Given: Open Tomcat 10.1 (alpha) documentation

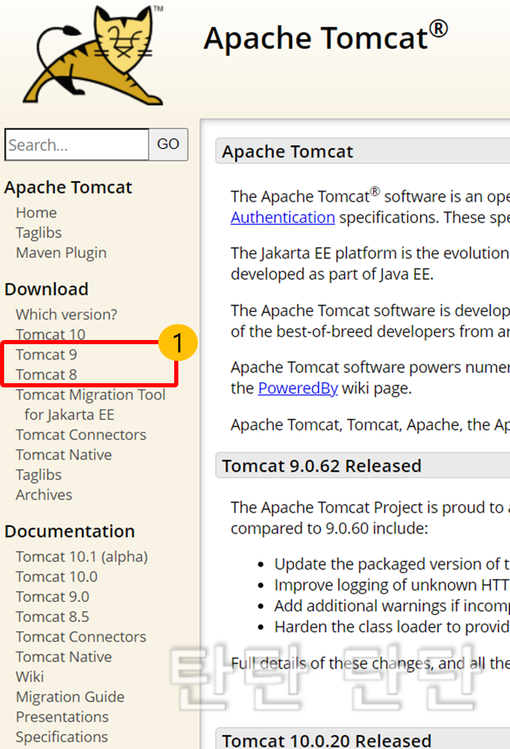Looking at the screenshot, I should point(82,557).
